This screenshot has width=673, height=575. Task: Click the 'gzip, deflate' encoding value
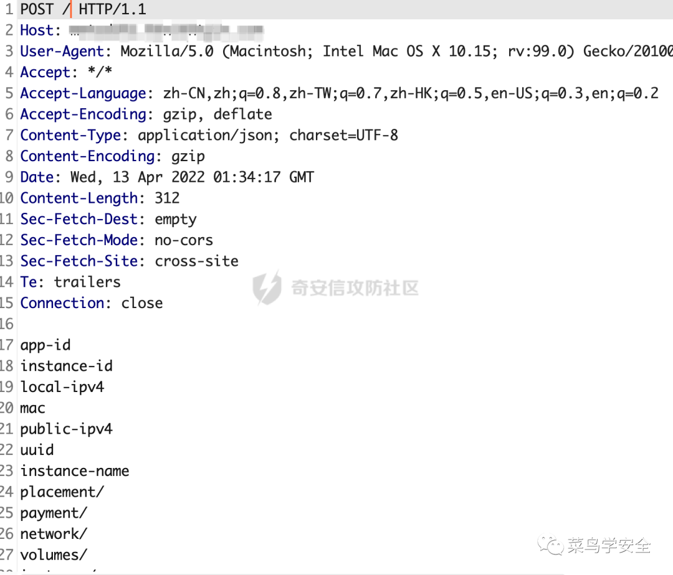coord(217,115)
